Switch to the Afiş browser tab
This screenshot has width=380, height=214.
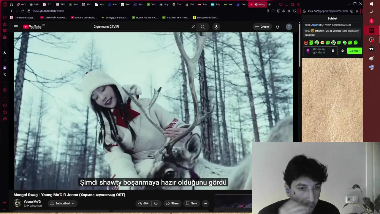(x=215, y=4)
